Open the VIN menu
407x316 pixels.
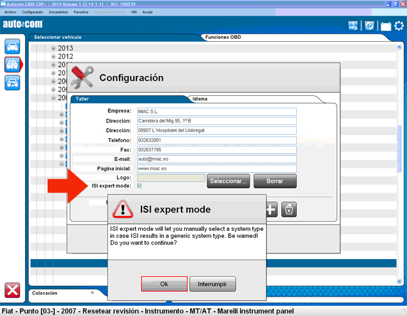click(133, 12)
